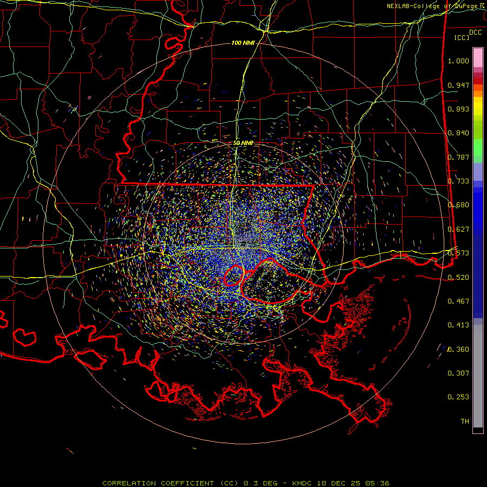Click the 0.733 color scale label
487x487 pixels.
458,181
